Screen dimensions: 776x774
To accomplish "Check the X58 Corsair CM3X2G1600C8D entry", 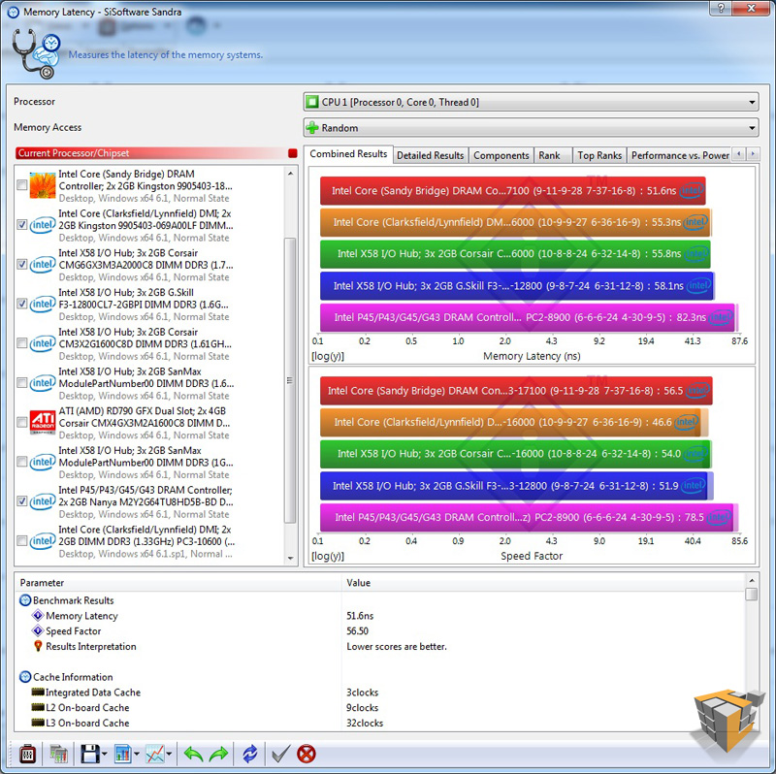I will pyautogui.click(x=21, y=343).
